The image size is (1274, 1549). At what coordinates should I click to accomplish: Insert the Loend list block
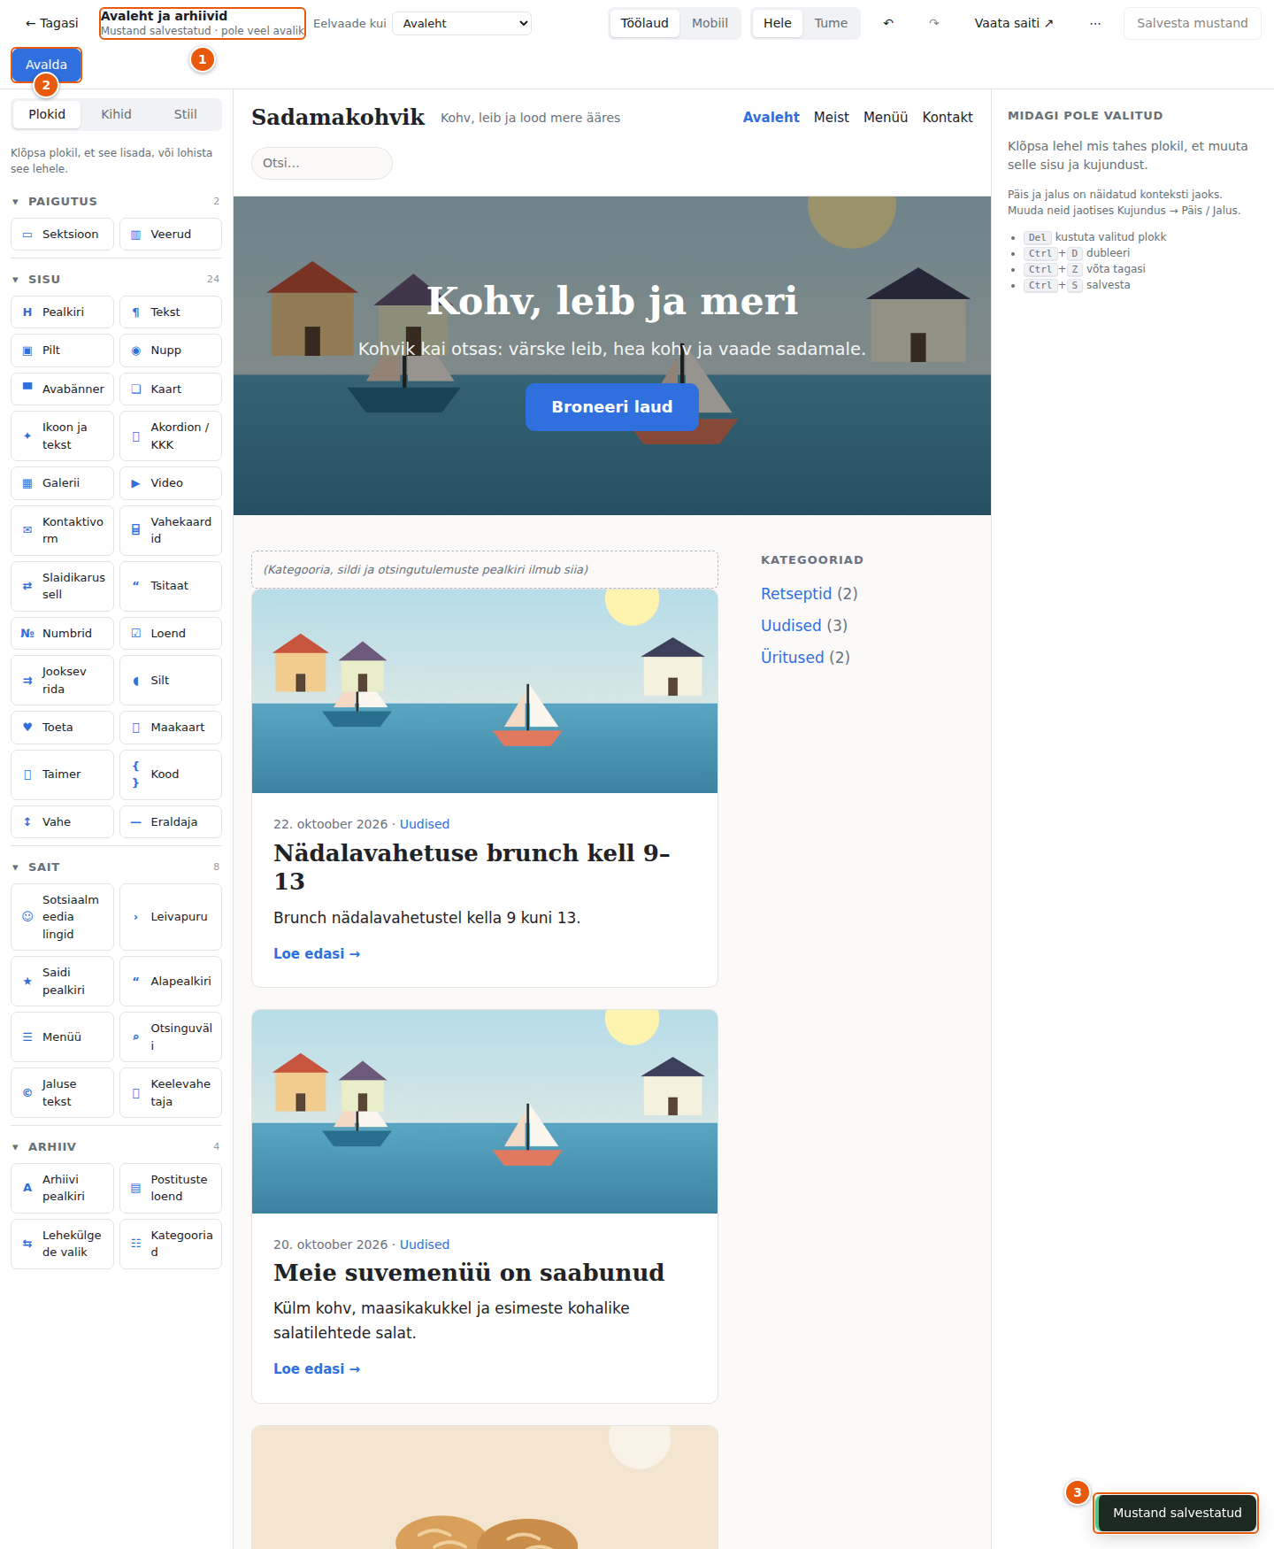click(171, 634)
